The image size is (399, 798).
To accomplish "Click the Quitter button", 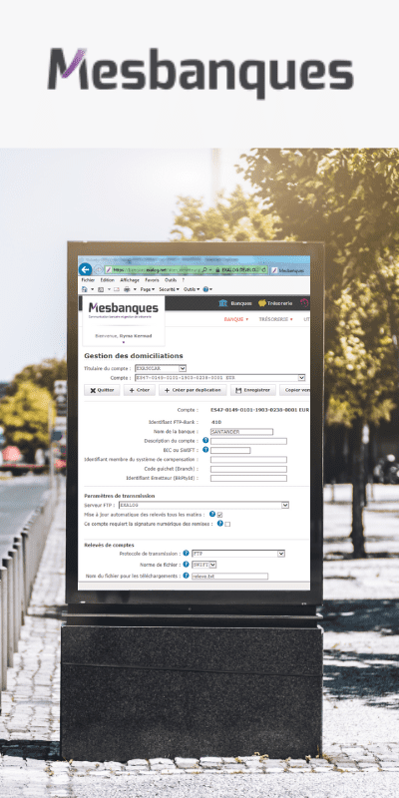I will (x=102, y=390).
